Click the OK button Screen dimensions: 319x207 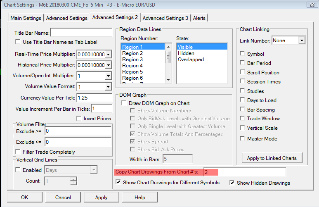25,197
